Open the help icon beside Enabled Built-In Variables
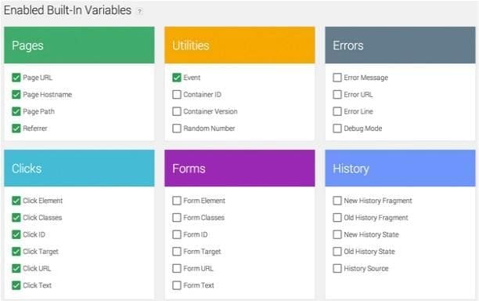This screenshot has width=479, height=301. point(139,12)
